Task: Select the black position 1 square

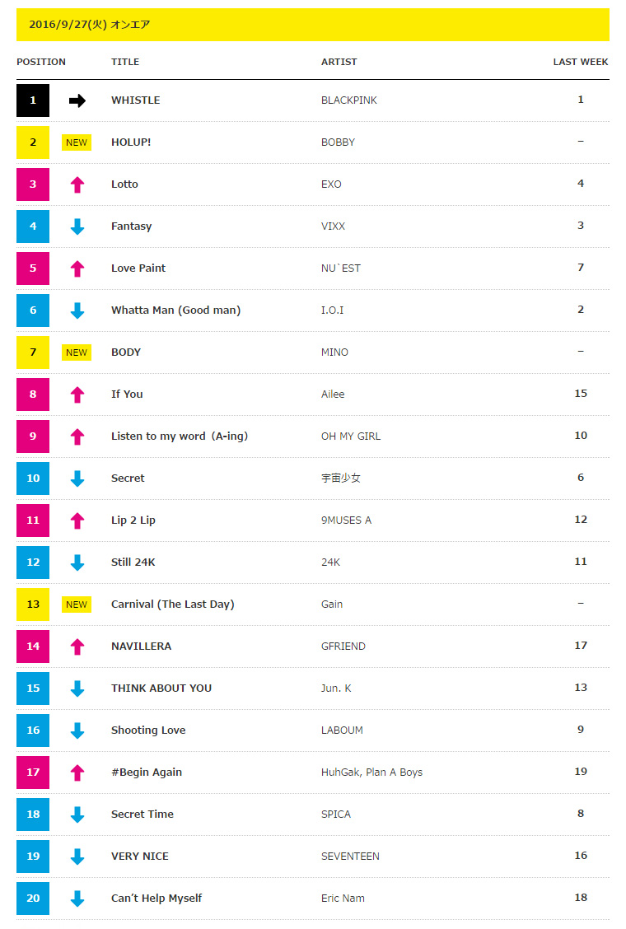Action: tap(33, 100)
